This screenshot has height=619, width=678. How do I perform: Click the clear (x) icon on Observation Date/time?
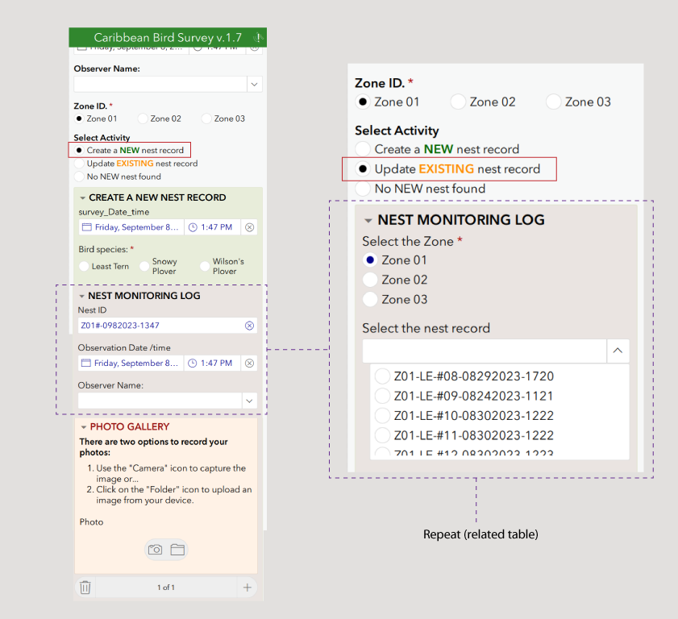coord(249,363)
